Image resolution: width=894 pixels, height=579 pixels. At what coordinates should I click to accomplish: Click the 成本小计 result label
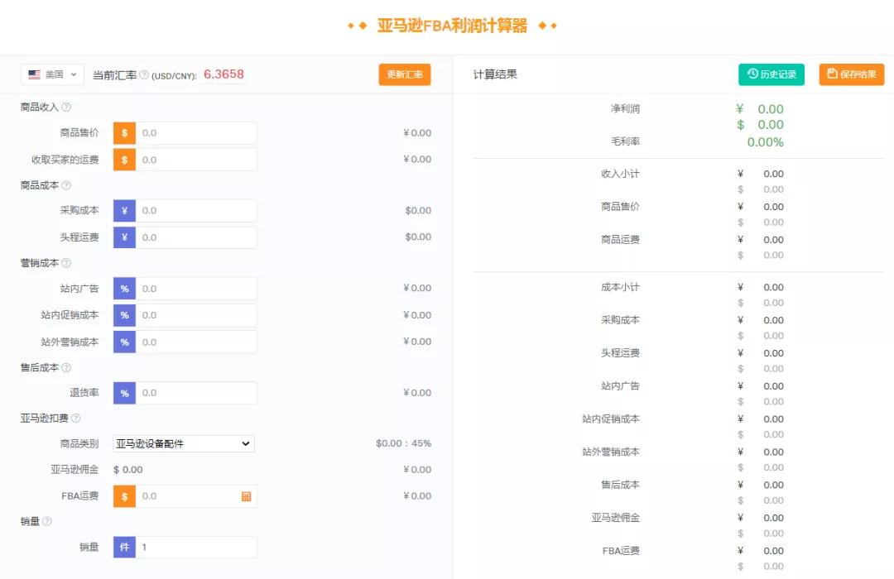coord(620,287)
